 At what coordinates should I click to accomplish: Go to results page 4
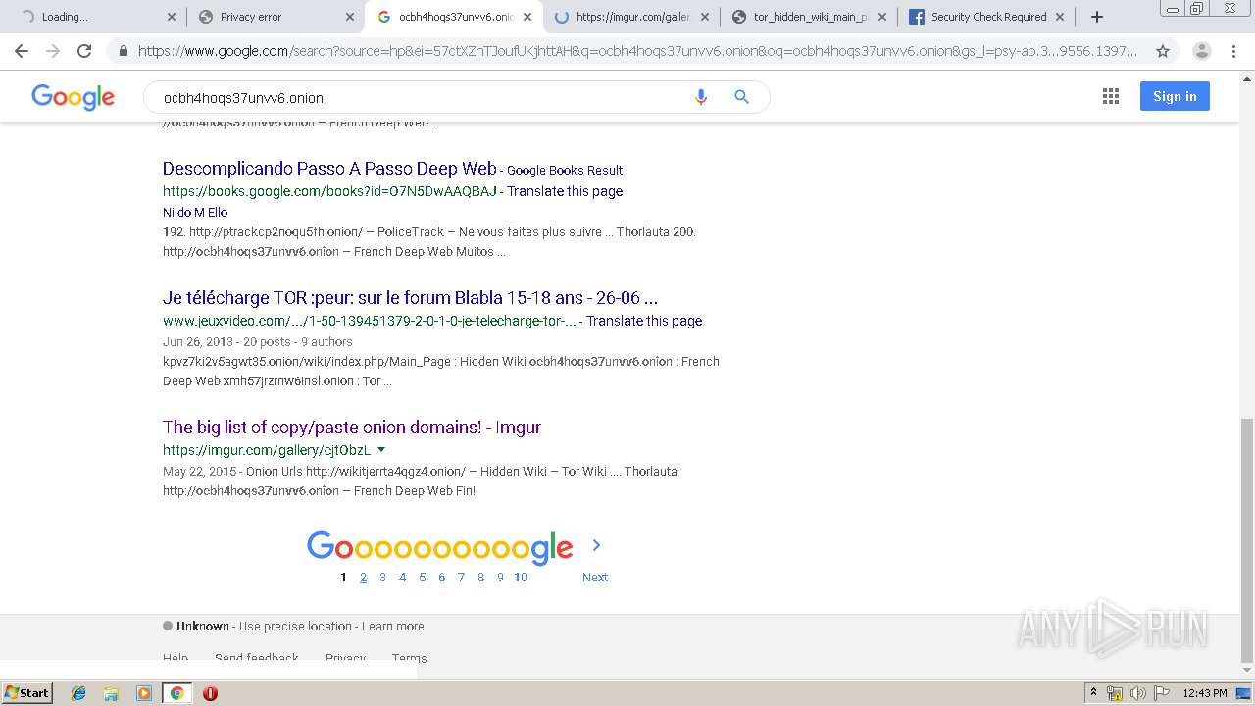pos(402,578)
